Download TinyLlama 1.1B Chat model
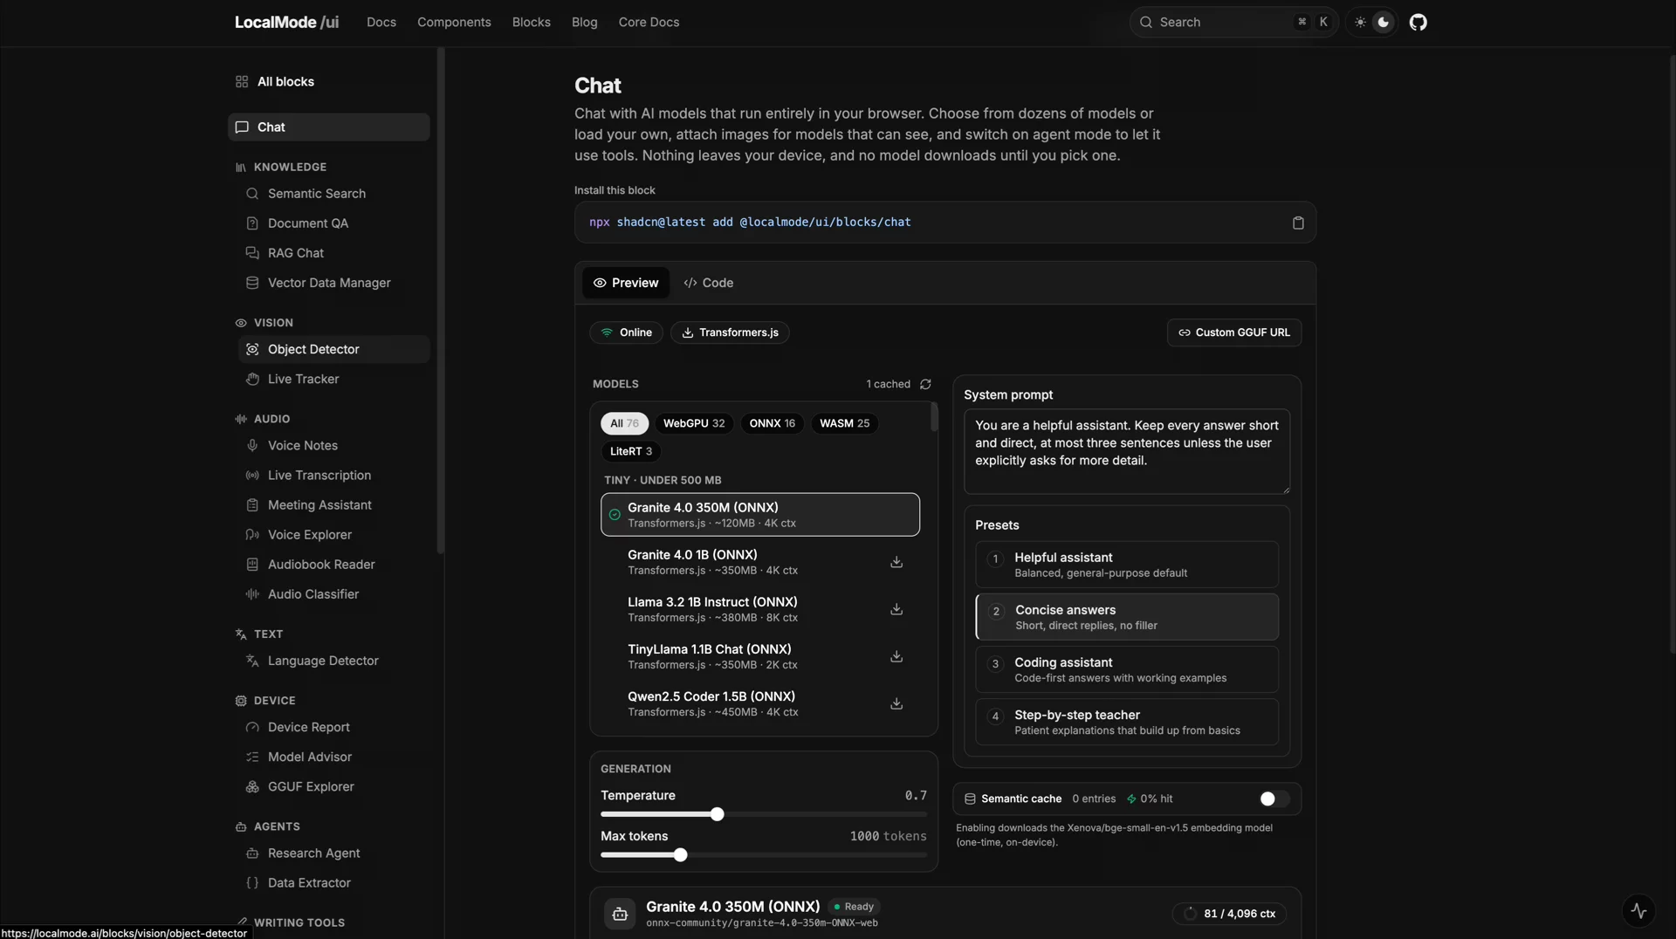 (896, 656)
